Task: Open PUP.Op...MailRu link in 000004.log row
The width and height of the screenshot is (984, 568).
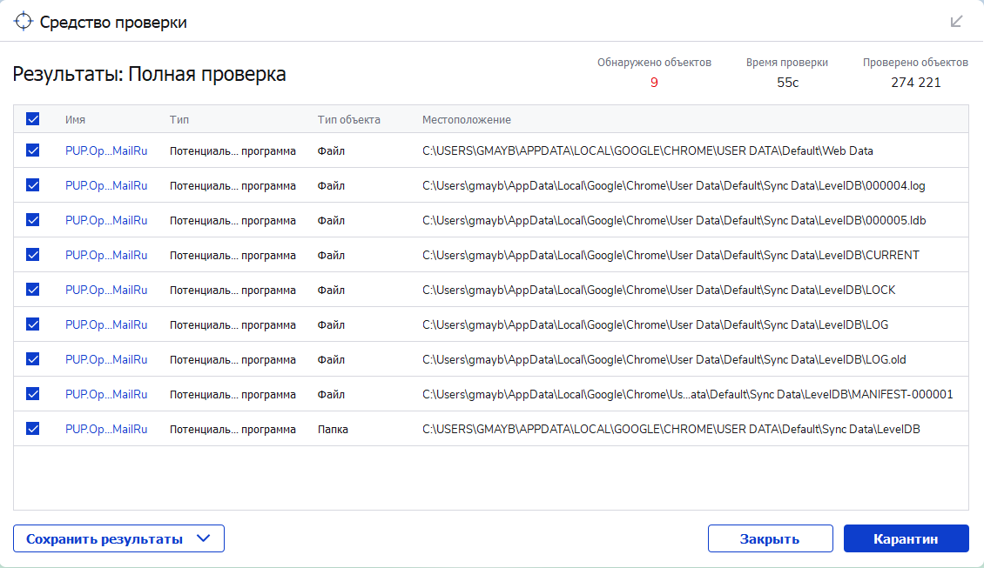Action: point(106,185)
